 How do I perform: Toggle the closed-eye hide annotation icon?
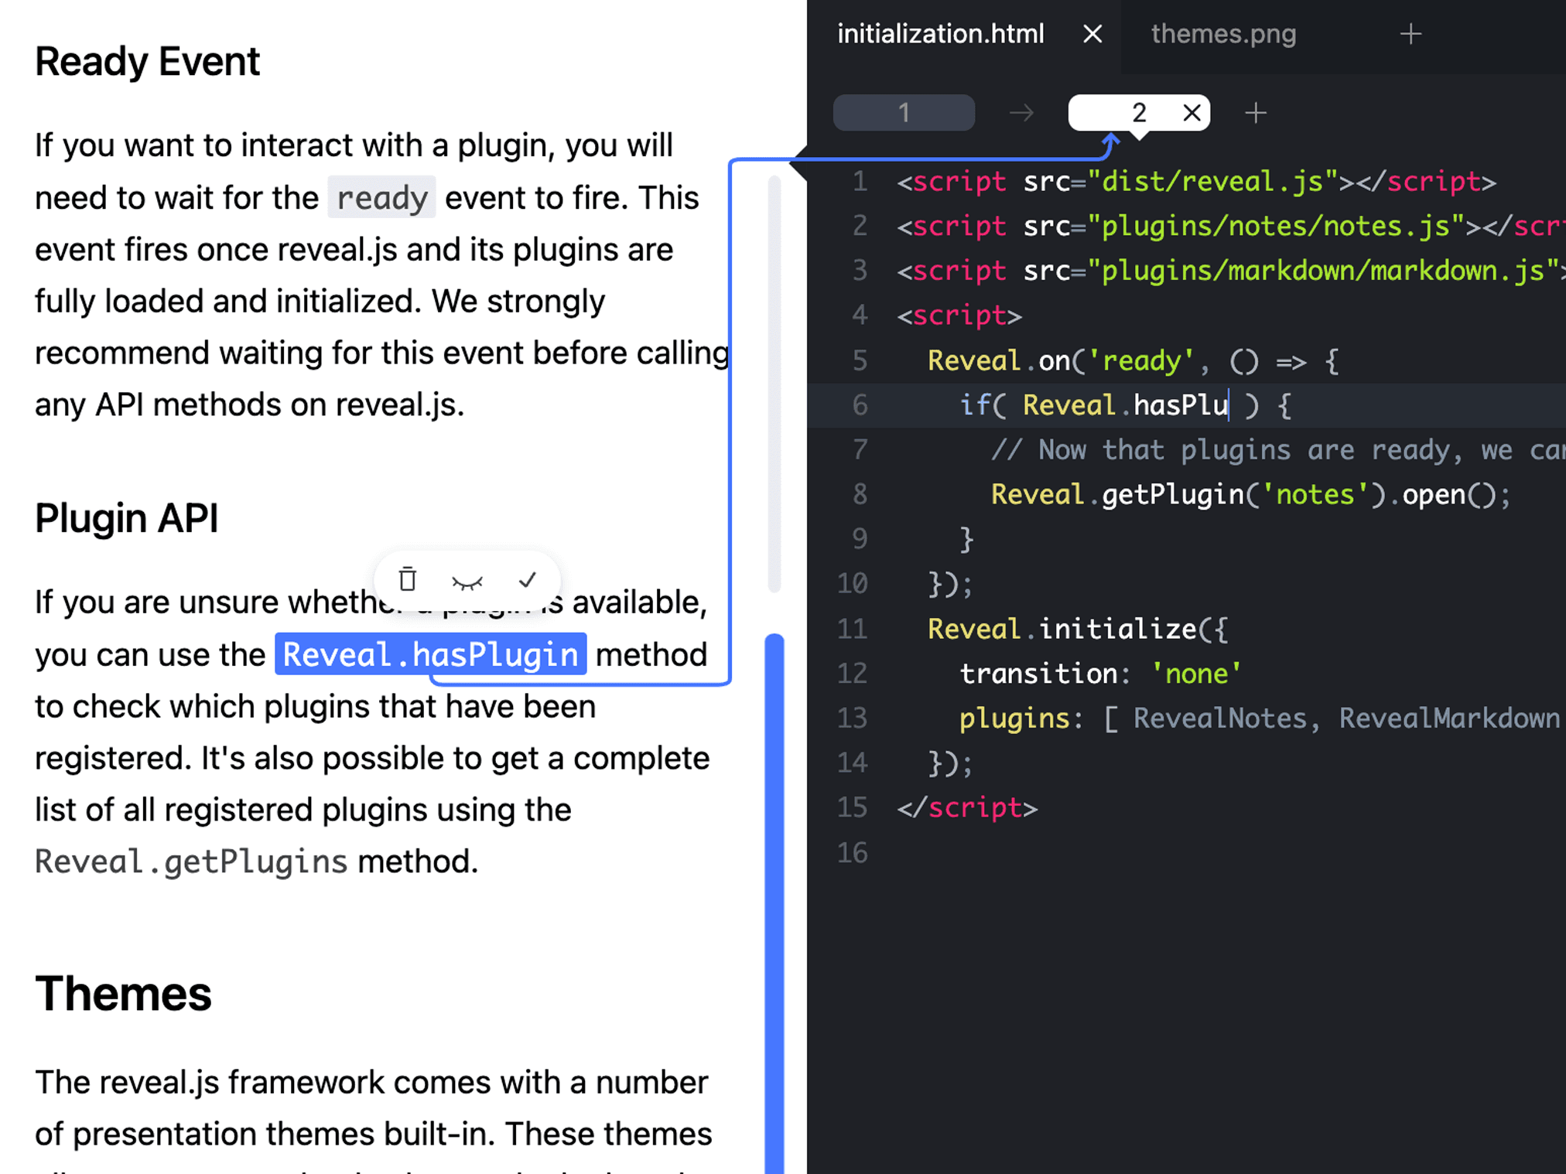(x=467, y=581)
